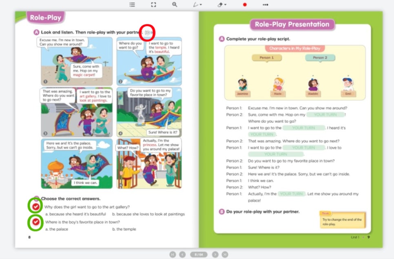Click the 'Role-Play Presentation' heading

click(x=292, y=24)
